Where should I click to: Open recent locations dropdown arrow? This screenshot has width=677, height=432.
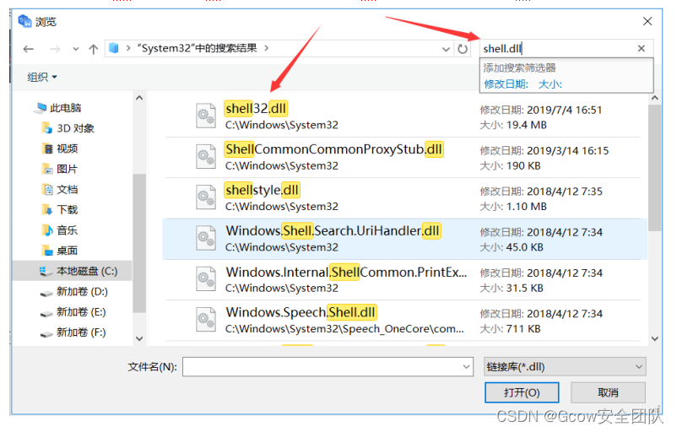tap(76, 49)
